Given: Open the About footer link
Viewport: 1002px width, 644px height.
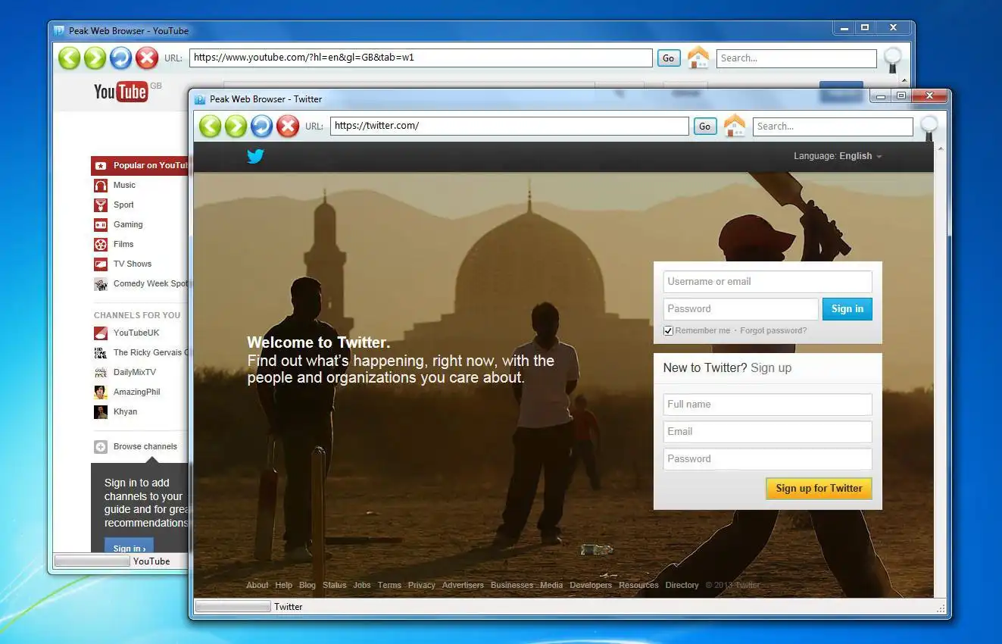Looking at the screenshot, I should (x=258, y=585).
